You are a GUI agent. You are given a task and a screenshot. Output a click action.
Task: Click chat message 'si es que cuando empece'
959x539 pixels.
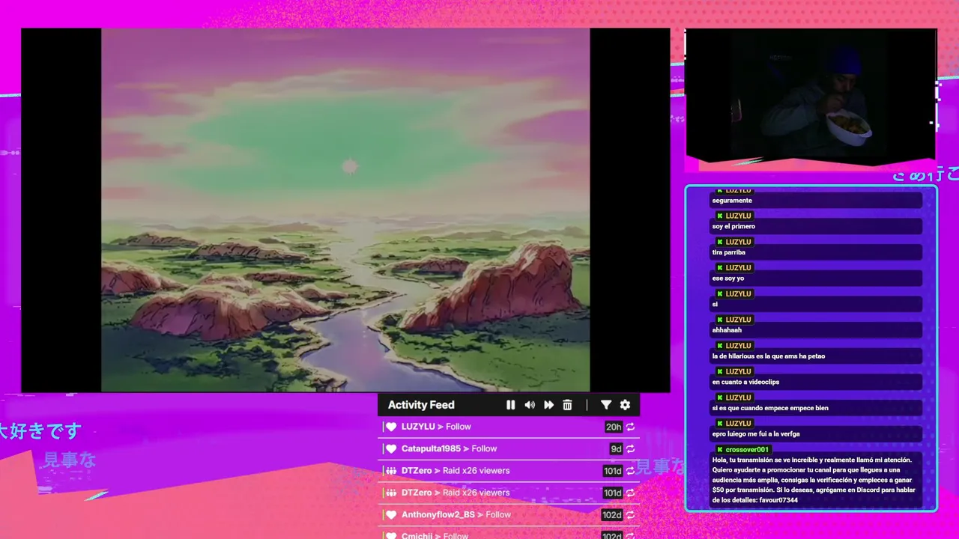coord(770,408)
